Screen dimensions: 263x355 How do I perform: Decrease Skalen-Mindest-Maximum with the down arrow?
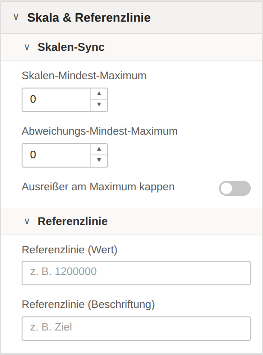pos(99,105)
